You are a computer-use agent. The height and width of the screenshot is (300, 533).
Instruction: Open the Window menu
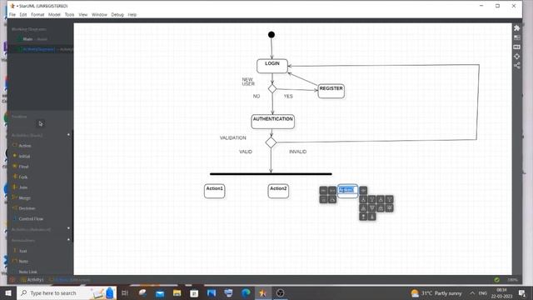click(x=99, y=15)
